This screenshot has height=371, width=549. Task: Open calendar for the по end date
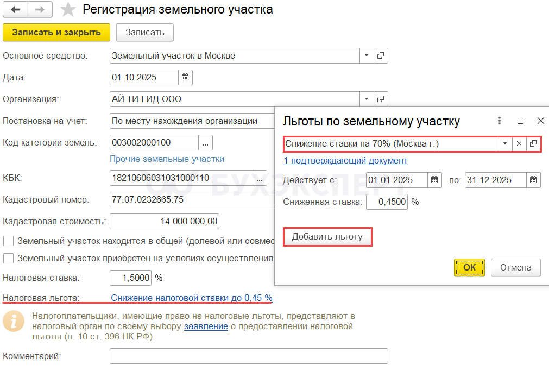point(533,180)
